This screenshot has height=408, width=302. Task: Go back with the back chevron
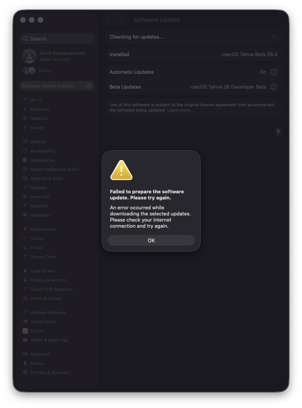click(108, 20)
